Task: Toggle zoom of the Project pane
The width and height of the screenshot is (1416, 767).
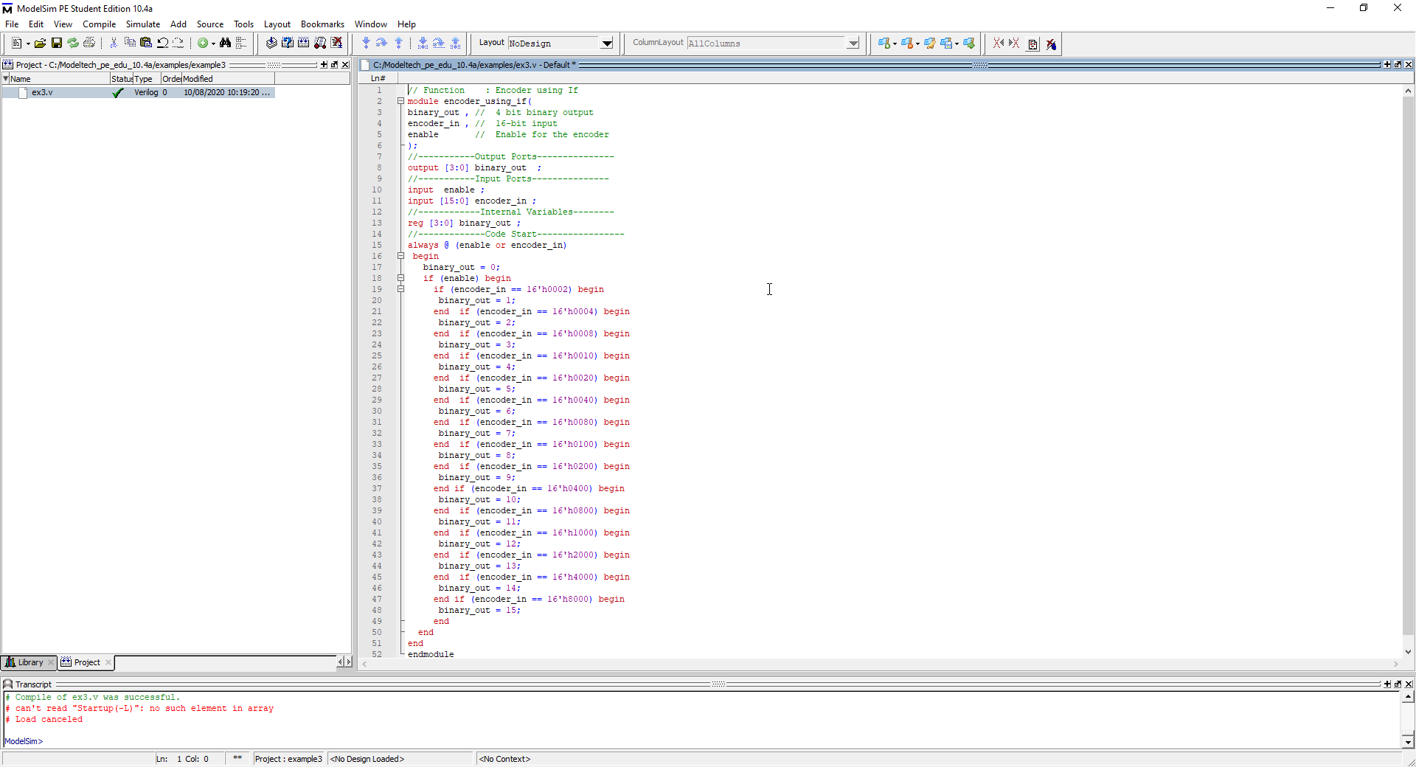Action: [x=324, y=65]
